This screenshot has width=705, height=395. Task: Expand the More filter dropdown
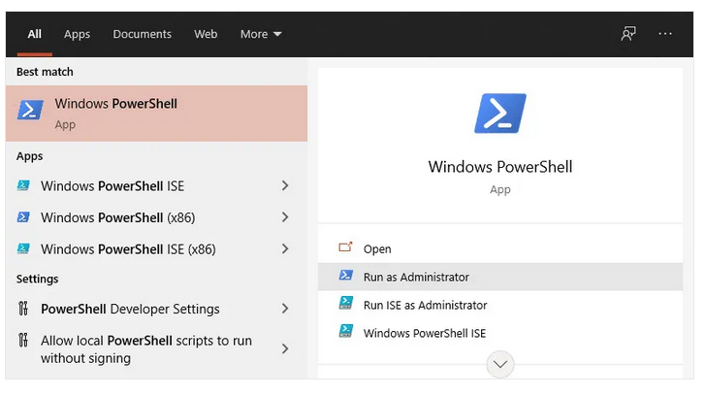point(261,34)
